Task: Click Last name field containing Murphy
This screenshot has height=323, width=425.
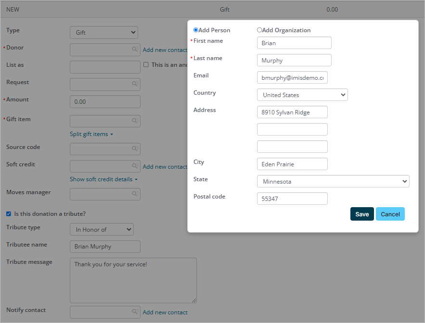Action: [294, 61]
